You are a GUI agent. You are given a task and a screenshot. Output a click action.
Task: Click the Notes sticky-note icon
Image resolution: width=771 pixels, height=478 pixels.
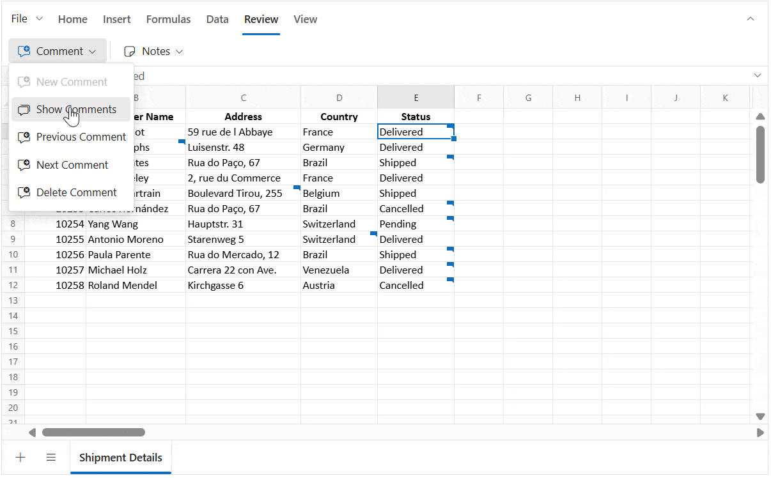coord(130,51)
